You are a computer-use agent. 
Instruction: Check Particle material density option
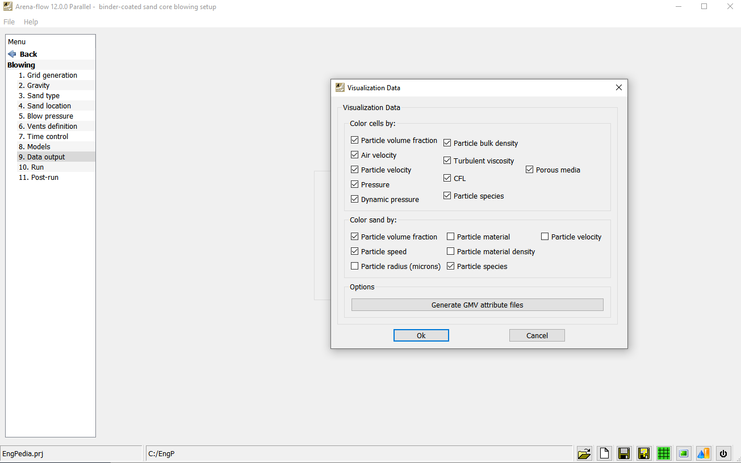tap(451, 251)
